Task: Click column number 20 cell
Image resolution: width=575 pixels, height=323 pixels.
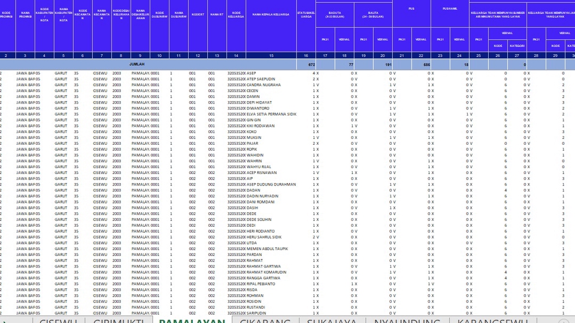Action: coord(383,56)
